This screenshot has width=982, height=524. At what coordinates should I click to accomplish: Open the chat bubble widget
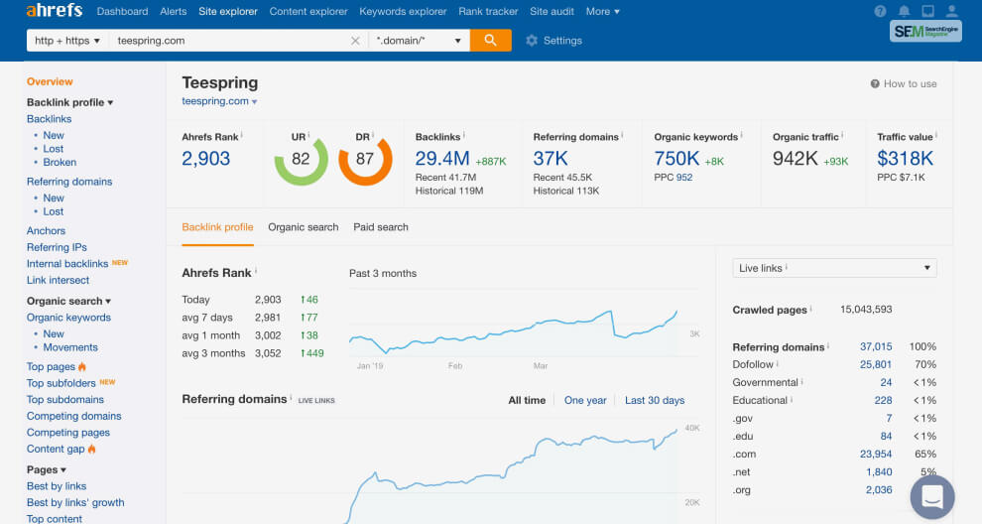(x=931, y=497)
